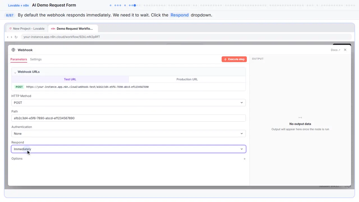Select the Parameters tab
Screen dimensions: 359x202
pos(19,59)
